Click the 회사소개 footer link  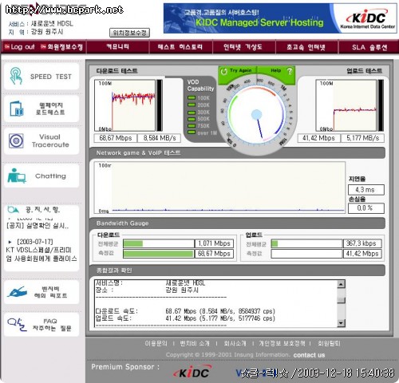[x=235, y=343]
